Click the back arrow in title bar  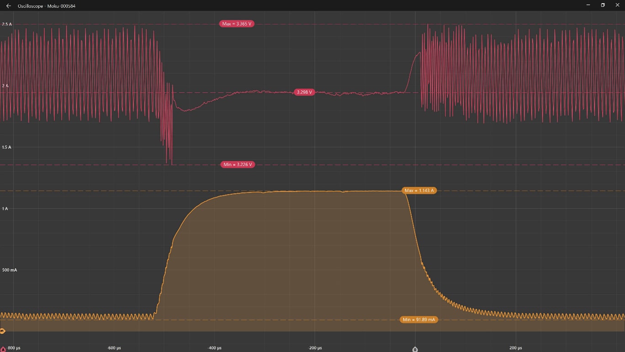point(8,6)
